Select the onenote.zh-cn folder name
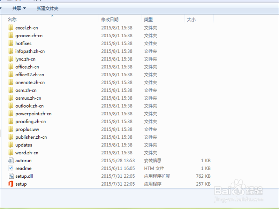 pyautogui.click(x=30, y=83)
